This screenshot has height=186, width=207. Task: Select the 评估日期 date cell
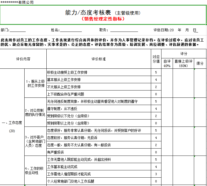click(x=175, y=30)
